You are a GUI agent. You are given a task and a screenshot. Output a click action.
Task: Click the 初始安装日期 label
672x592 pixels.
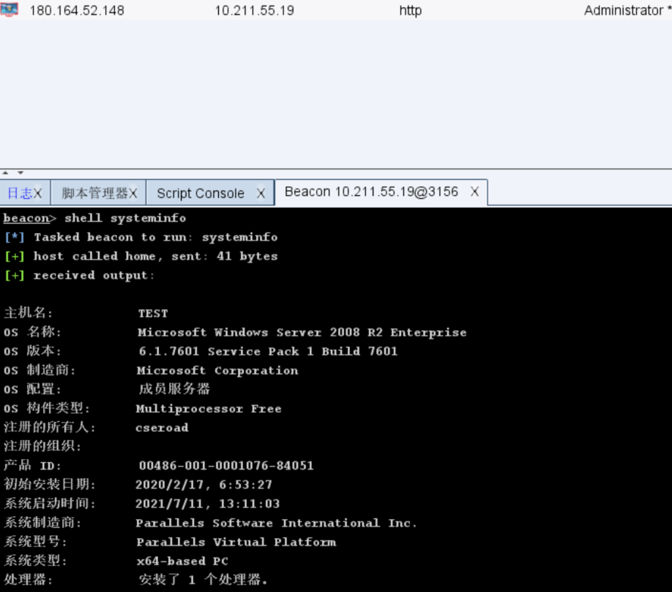(x=50, y=484)
